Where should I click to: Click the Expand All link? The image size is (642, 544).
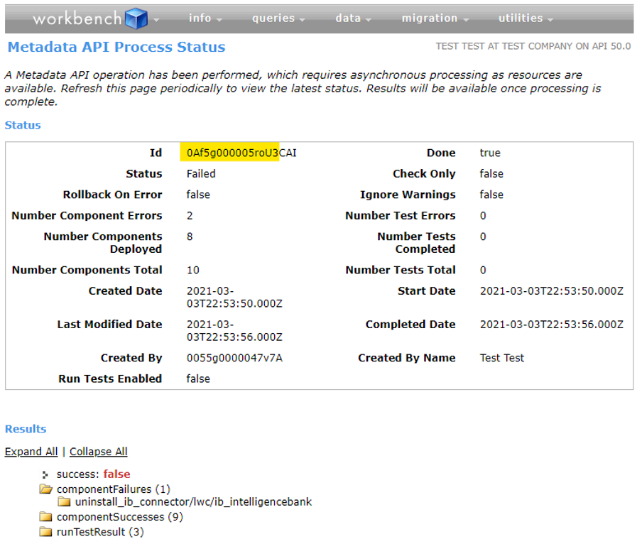click(31, 452)
